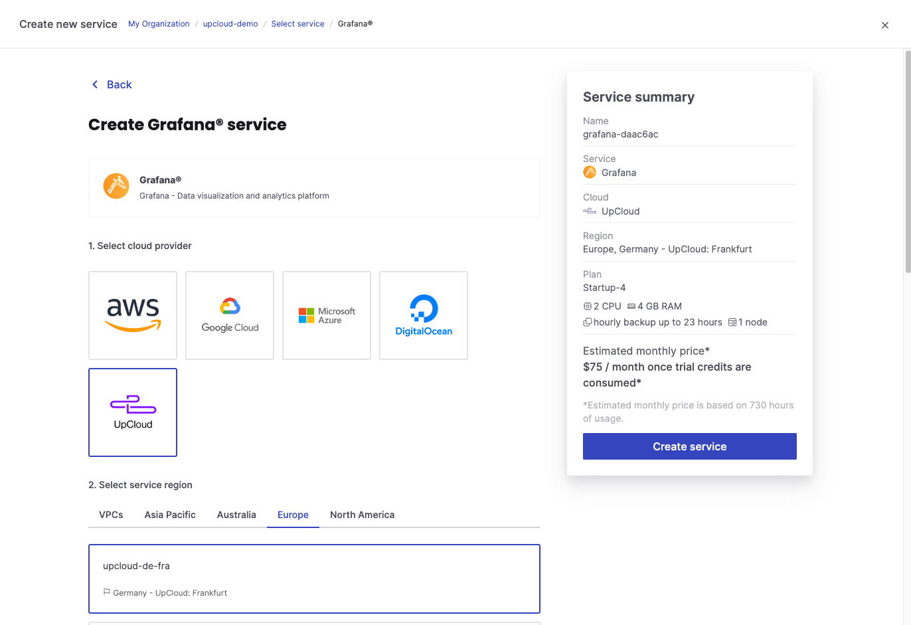Click the Startup-4 plan name text
The width and height of the screenshot is (911, 625).
[x=604, y=288]
